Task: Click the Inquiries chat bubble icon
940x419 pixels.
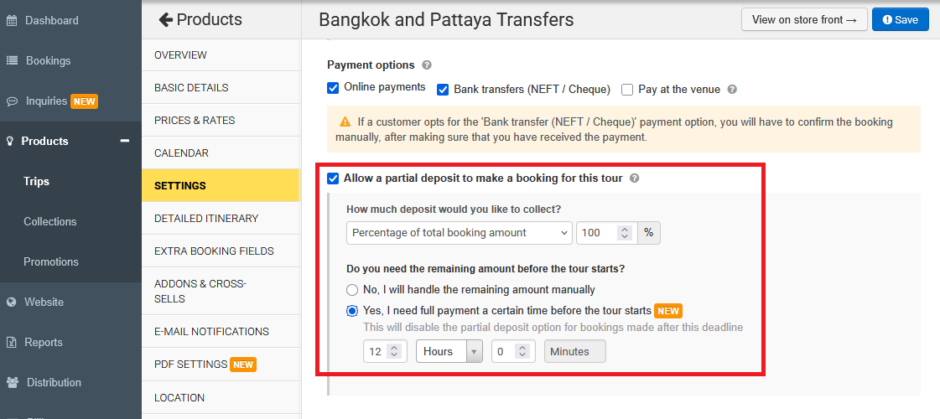Action: click(12, 101)
